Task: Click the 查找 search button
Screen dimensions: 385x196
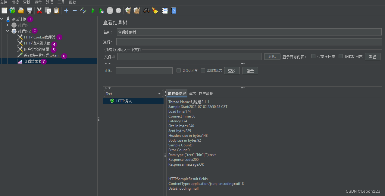Action: [x=232, y=71]
